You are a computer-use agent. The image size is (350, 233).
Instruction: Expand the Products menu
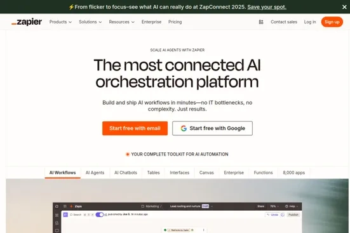coord(60,22)
